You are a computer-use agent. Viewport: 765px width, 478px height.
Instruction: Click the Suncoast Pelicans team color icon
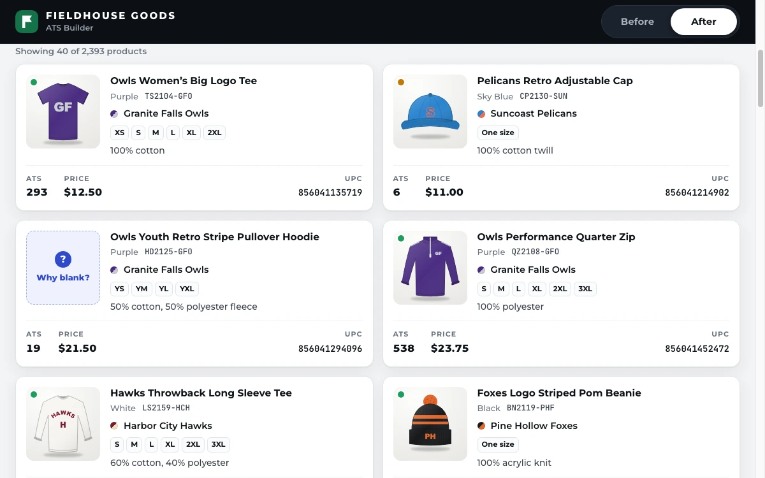pos(481,114)
